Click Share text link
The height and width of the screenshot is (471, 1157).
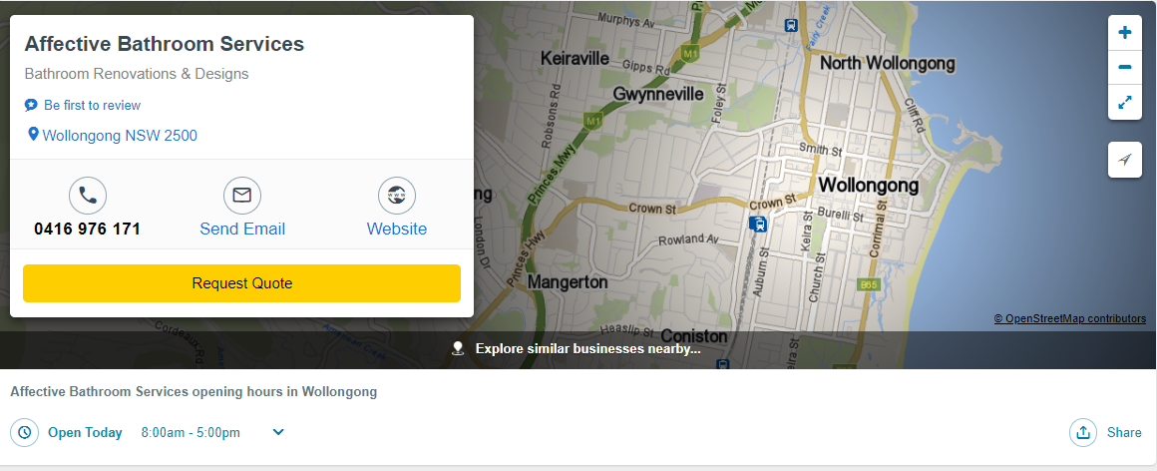pyautogui.click(x=1124, y=433)
